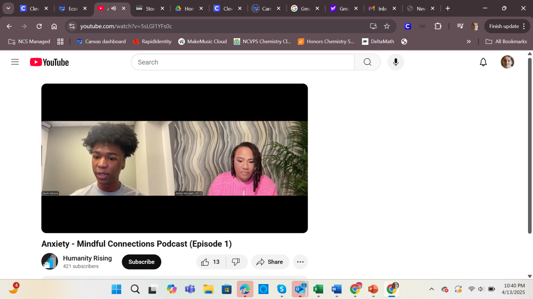Show hidden bookmarks with the double chevron
Image resolution: width=533 pixels, height=299 pixels.
(469, 42)
